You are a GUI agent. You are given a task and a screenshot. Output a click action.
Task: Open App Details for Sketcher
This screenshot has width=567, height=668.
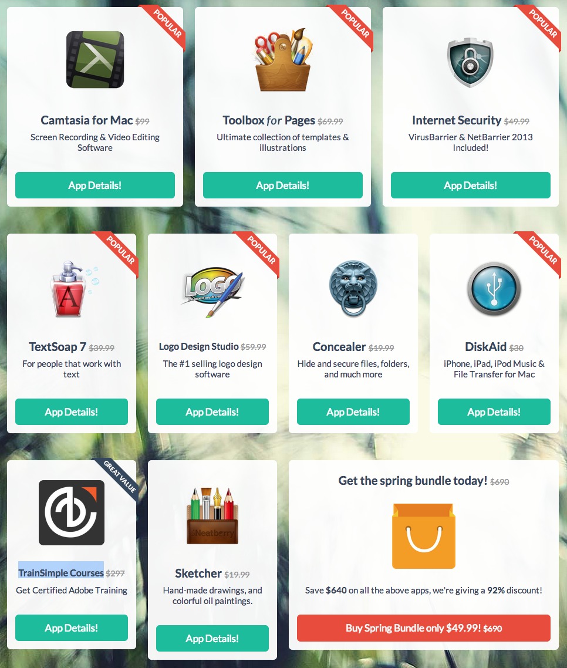pos(212,638)
